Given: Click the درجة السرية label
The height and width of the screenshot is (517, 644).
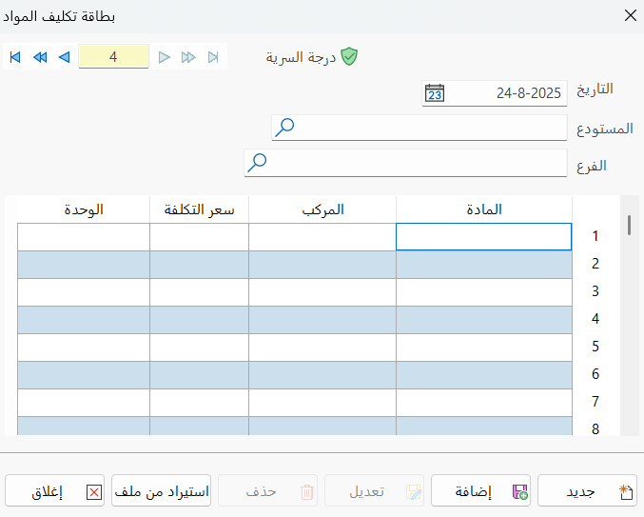Looking at the screenshot, I should point(301,57).
